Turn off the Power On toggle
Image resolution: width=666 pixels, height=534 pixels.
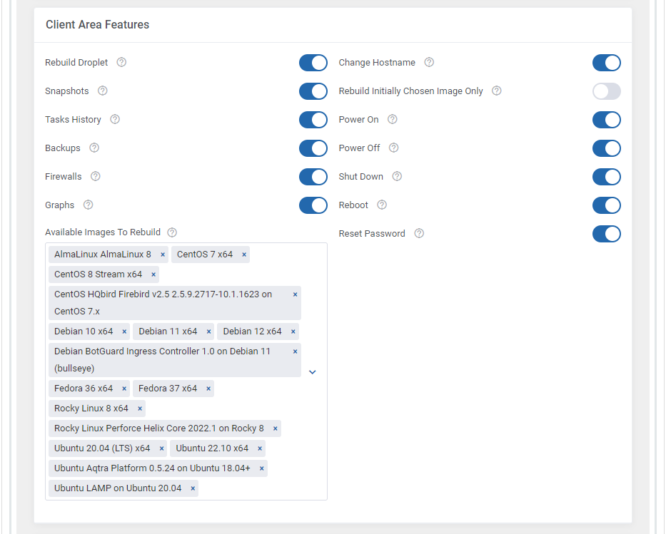607,120
